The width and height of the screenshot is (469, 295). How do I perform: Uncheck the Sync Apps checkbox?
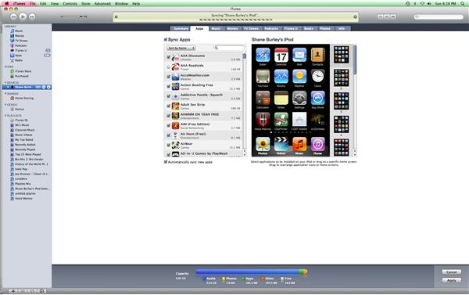(166, 40)
